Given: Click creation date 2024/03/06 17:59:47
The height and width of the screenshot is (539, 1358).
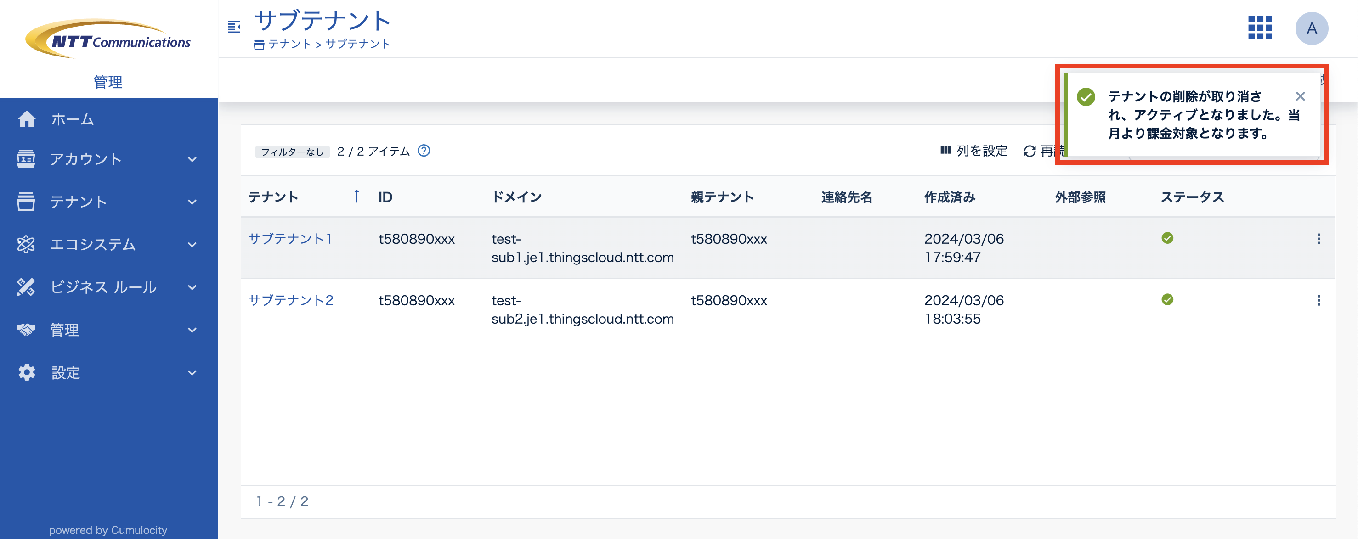Looking at the screenshot, I should 964,248.
